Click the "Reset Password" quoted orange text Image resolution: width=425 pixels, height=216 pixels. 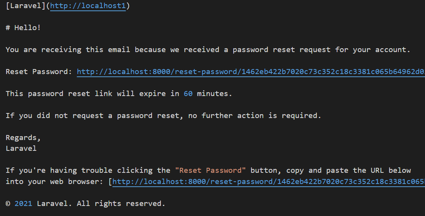tap(210, 170)
